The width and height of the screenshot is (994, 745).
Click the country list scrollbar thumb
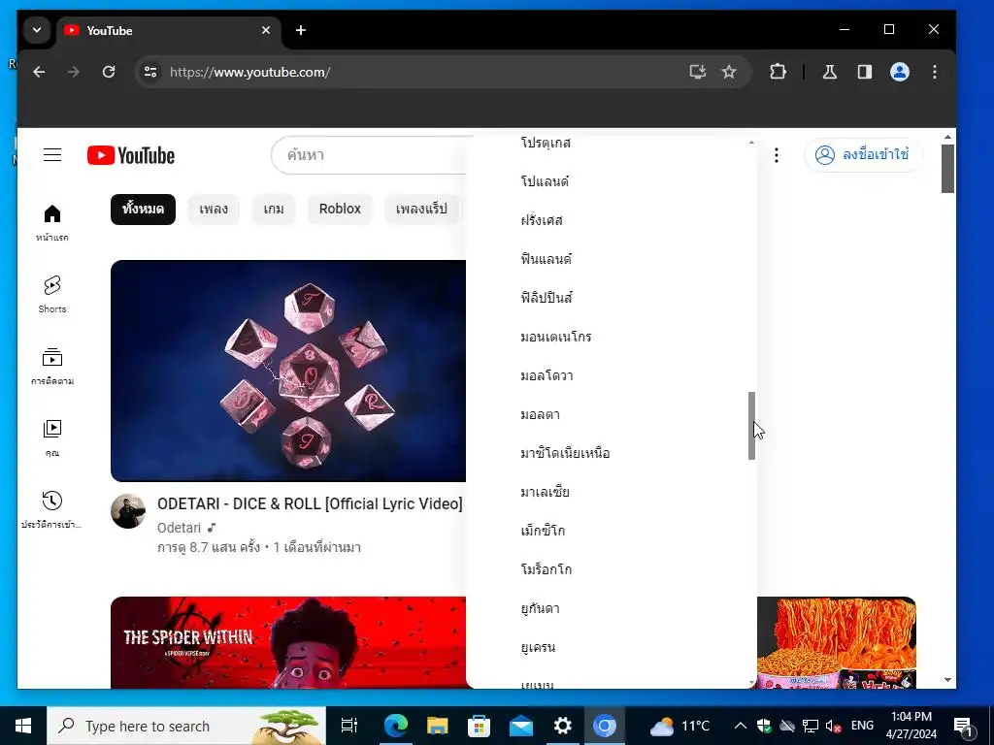pyautogui.click(x=752, y=426)
